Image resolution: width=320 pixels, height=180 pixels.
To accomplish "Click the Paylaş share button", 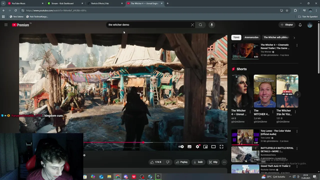I will point(182,162).
